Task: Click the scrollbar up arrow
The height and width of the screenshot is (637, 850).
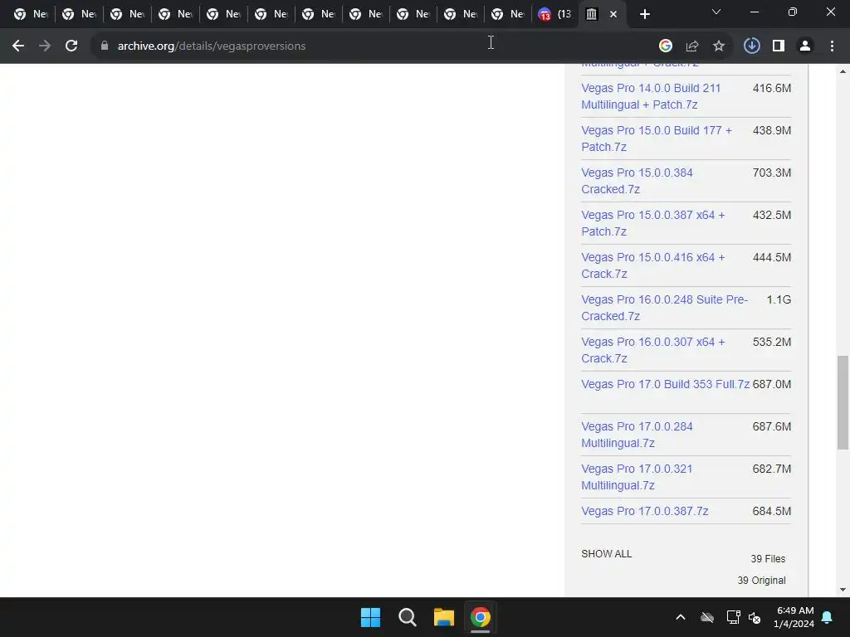Action: (843, 71)
